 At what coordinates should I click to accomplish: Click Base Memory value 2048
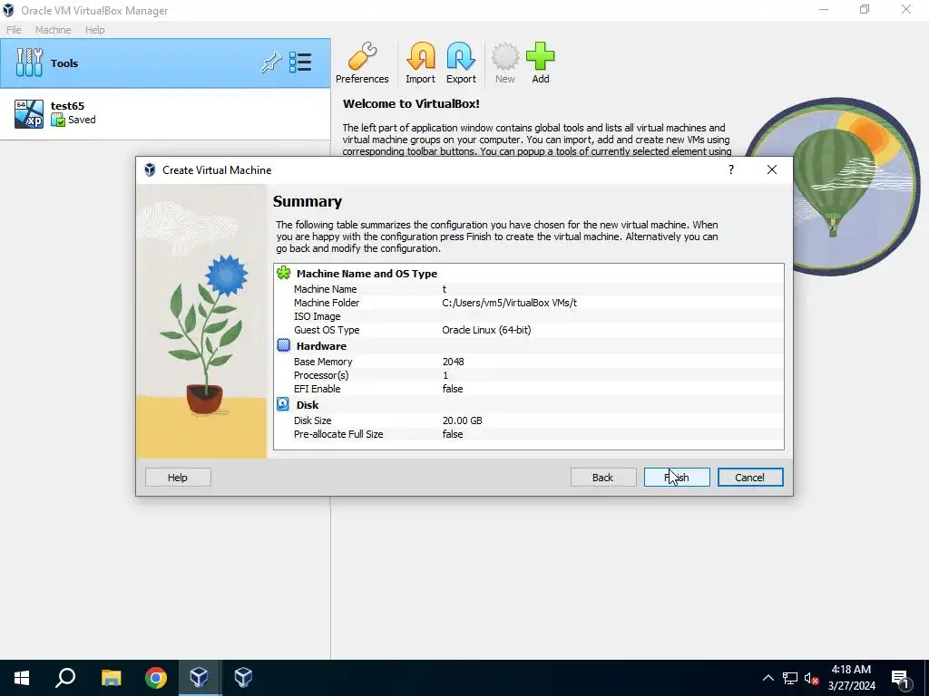[x=454, y=361]
